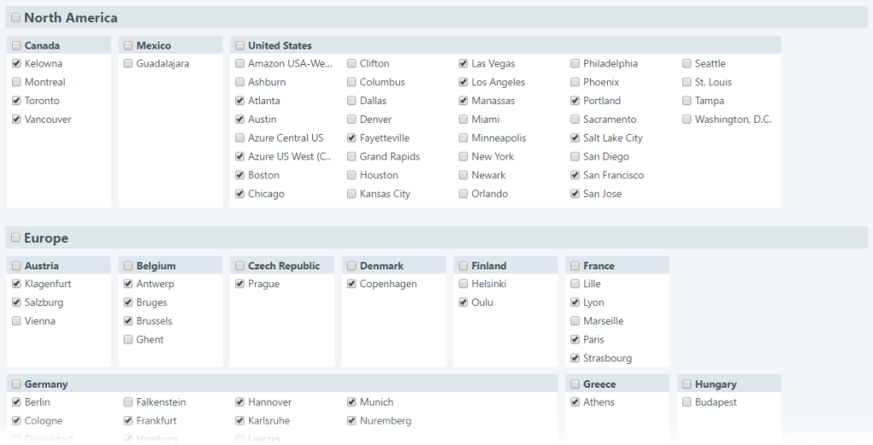Uncheck the San Francisco checkbox
Viewport: 873px width, 445px height.
tap(575, 175)
